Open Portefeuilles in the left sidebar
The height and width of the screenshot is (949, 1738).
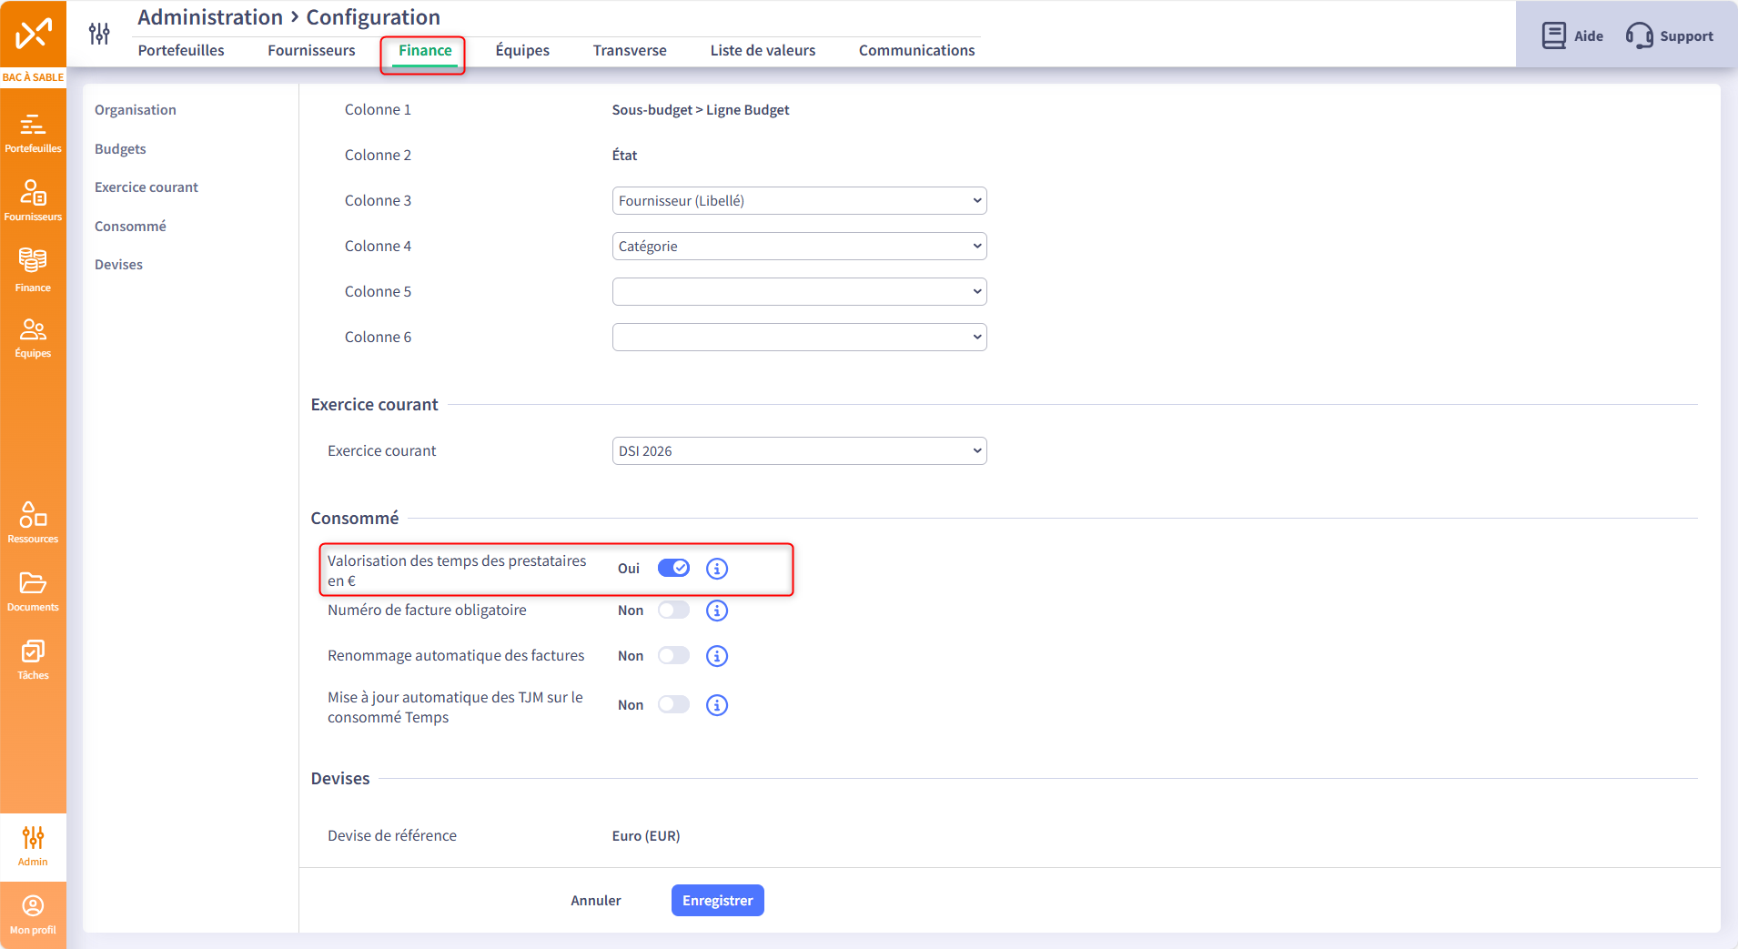click(33, 133)
